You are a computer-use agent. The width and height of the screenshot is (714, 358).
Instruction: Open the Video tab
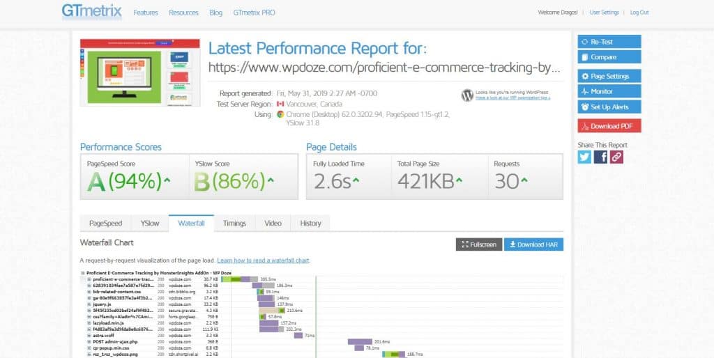[x=273, y=224]
